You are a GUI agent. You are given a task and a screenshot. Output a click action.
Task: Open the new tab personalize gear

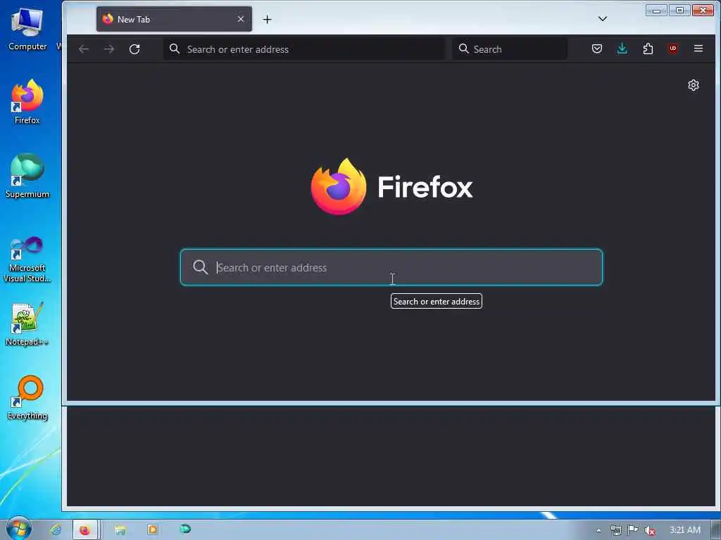tap(694, 85)
